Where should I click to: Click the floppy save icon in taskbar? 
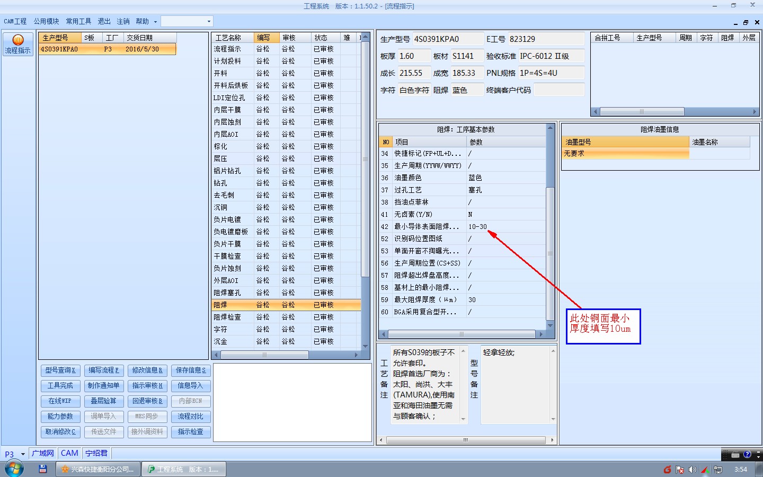tap(43, 469)
